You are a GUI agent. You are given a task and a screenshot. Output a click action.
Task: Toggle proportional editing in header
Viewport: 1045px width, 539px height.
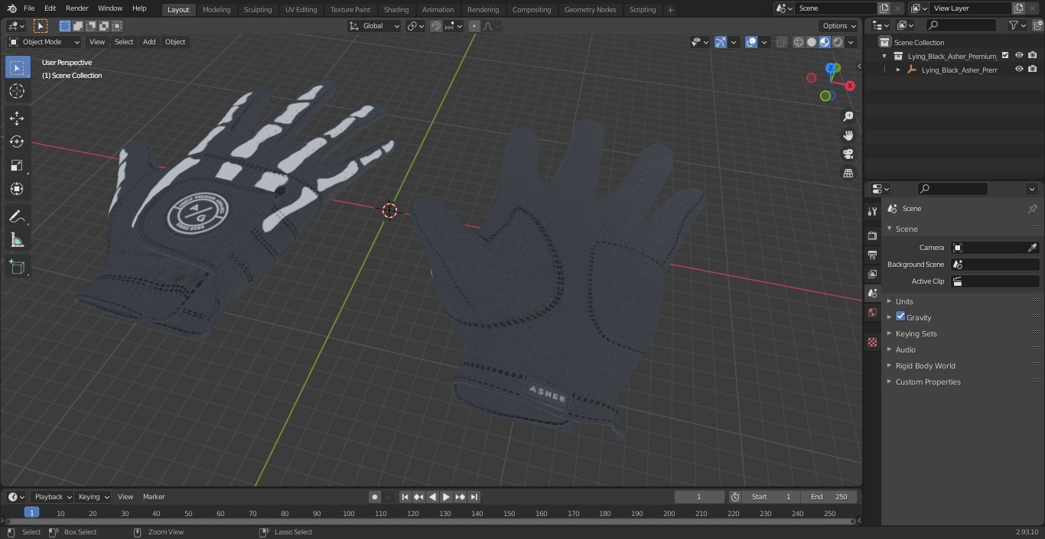click(474, 26)
